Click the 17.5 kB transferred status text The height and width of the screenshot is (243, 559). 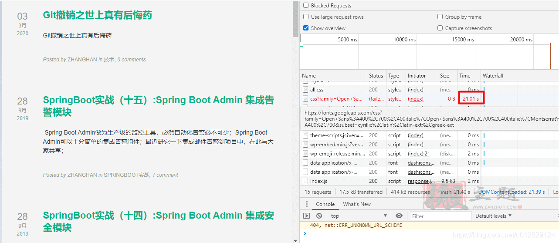(x=361, y=192)
